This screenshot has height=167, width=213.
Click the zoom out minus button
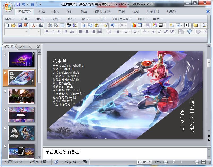(166, 162)
